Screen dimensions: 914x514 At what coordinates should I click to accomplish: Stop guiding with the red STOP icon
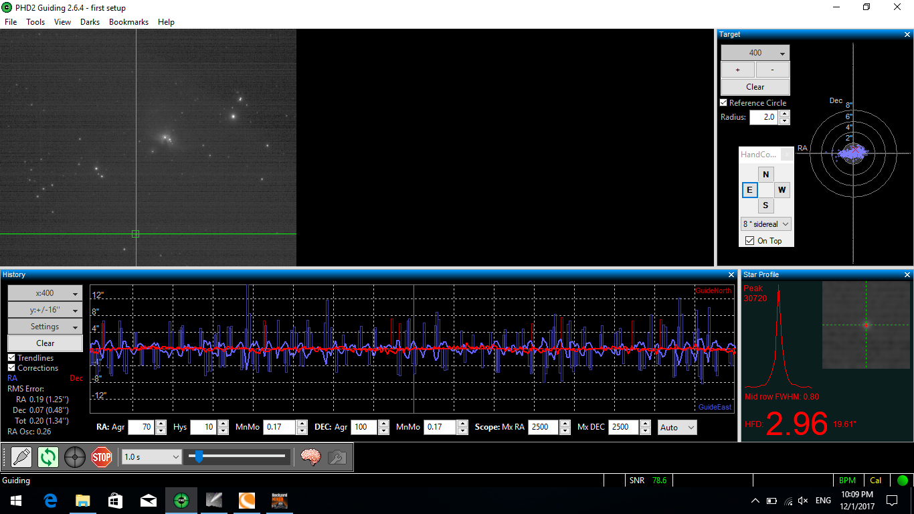(102, 457)
